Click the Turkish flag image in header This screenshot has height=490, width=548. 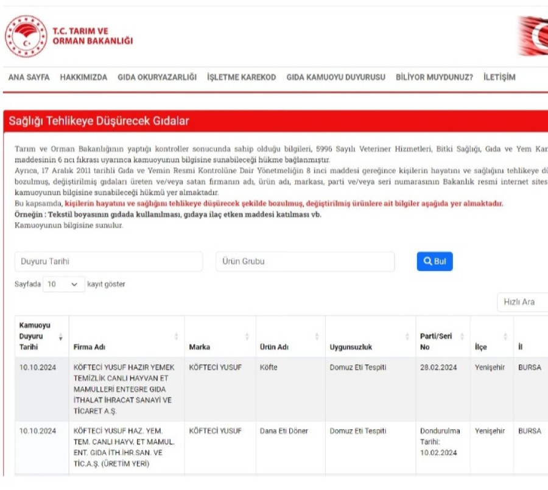click(533, 35)
